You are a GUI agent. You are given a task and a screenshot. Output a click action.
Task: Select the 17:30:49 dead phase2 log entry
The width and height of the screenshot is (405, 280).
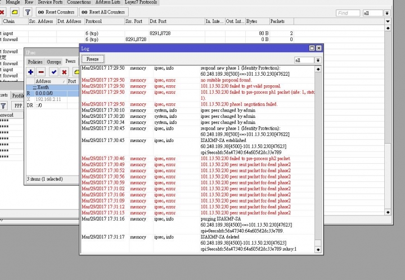point(198,164)
